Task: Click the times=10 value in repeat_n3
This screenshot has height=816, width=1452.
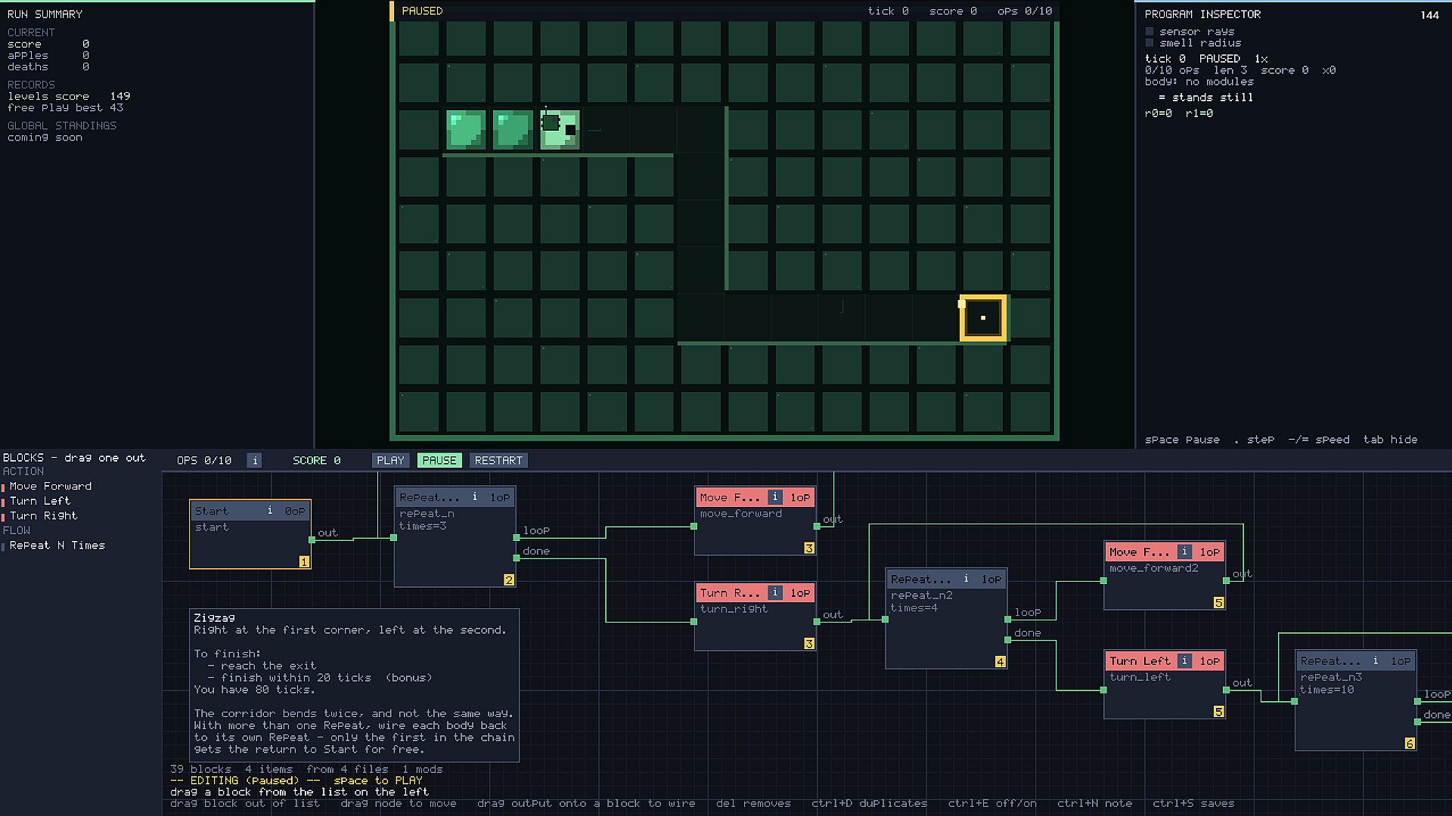Action: point(1327,689)
